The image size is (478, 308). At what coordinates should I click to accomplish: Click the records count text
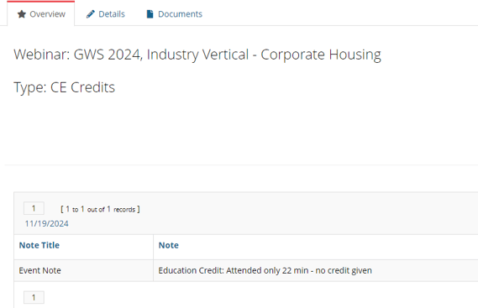point(100,209)
